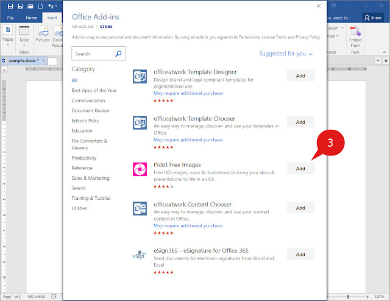Select the Insert ribbon tab
Viewport: 390px width, 301px height.
(52, 18)
